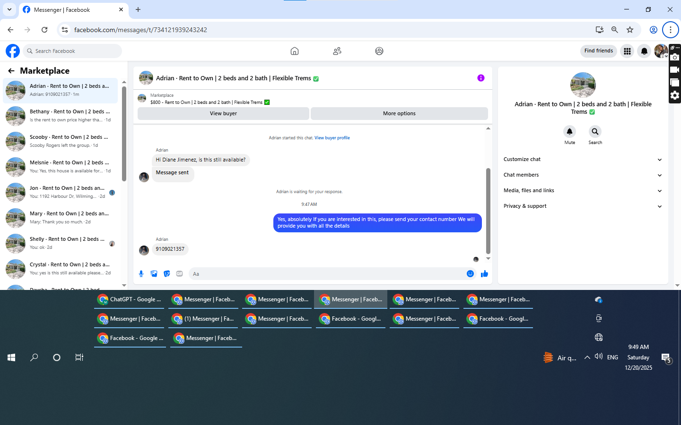Expand the Privacy & support section
Image resolution: width=681 pixels, height=425 pixels.
583,206
